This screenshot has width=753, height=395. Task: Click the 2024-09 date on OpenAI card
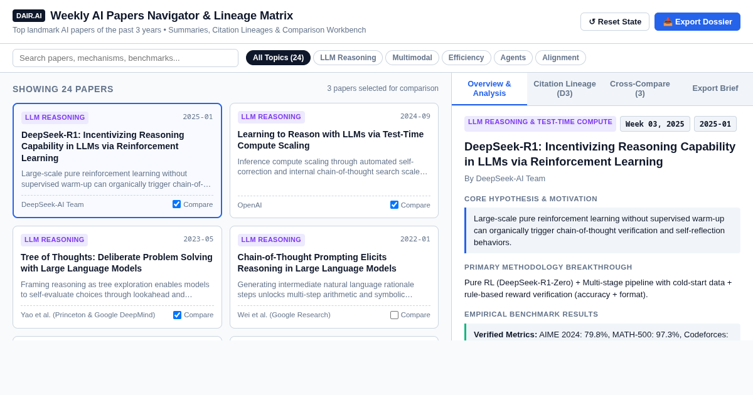pos(415,116)
